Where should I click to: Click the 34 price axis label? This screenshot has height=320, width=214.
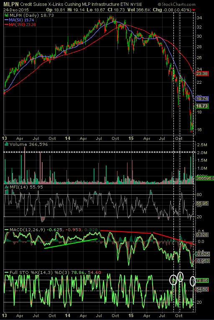pos(199,18)
